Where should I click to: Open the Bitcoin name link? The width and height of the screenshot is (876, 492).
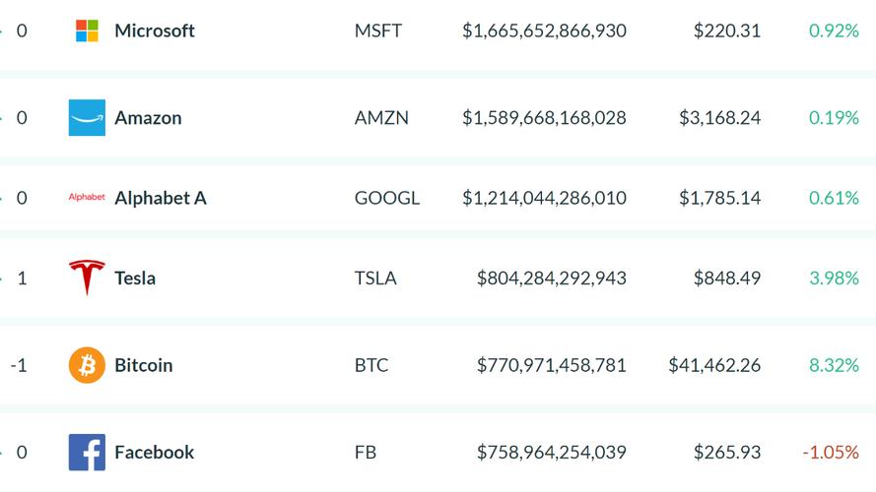point(144,365)
